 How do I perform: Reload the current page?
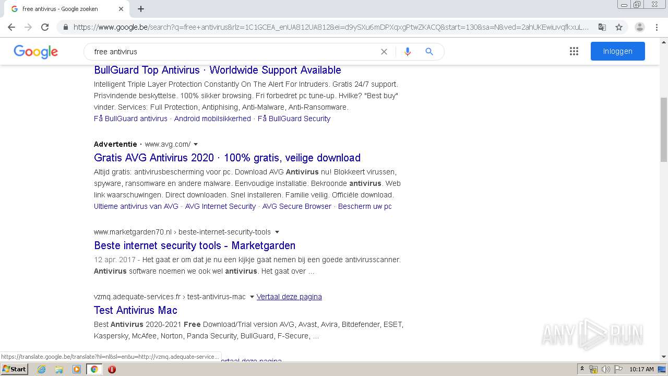45,27
